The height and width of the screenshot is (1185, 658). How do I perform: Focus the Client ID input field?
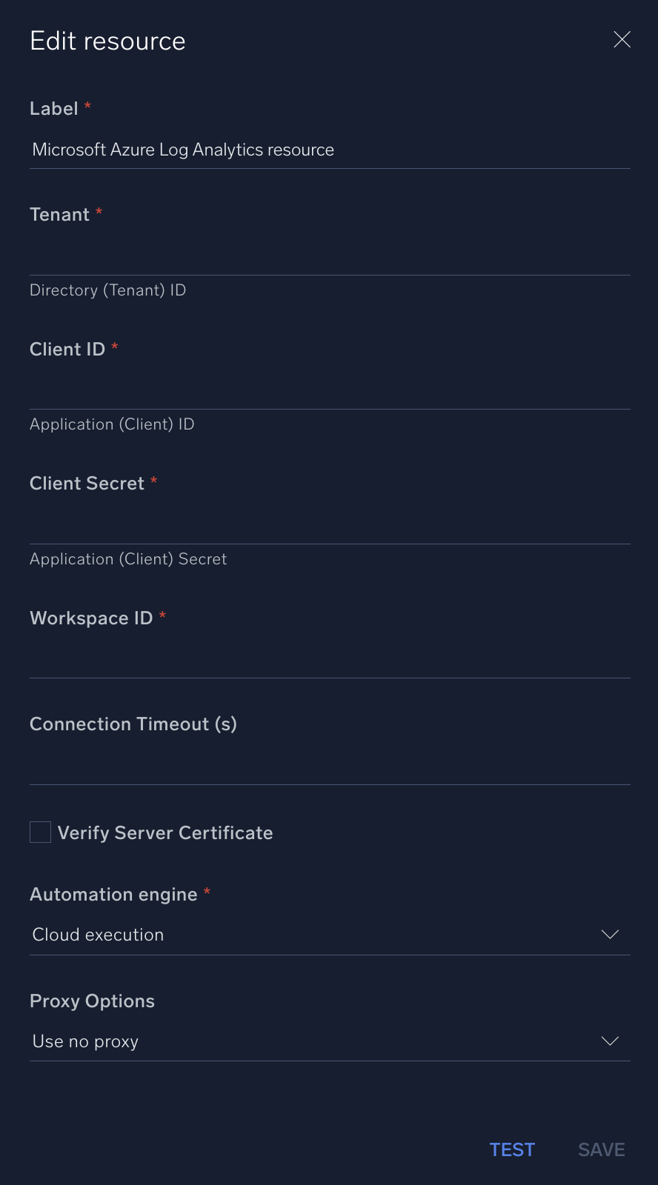point(330,390)
